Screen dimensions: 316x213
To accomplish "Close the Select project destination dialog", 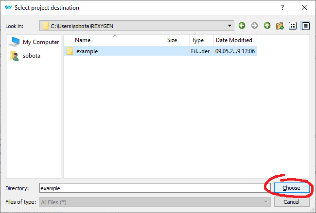I will click(304, 7).
